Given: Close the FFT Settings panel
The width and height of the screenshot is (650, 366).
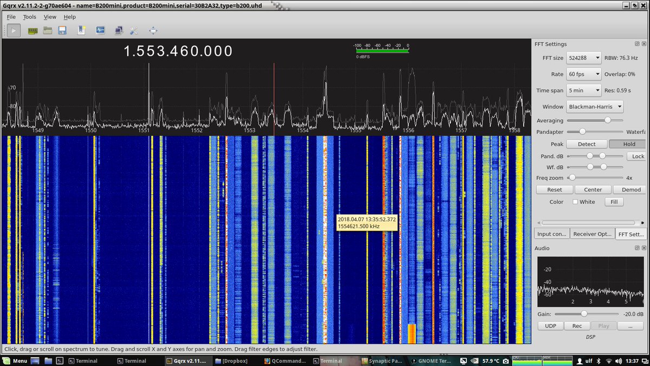Looking at the screenshot, I should click(x=643, y=44).
